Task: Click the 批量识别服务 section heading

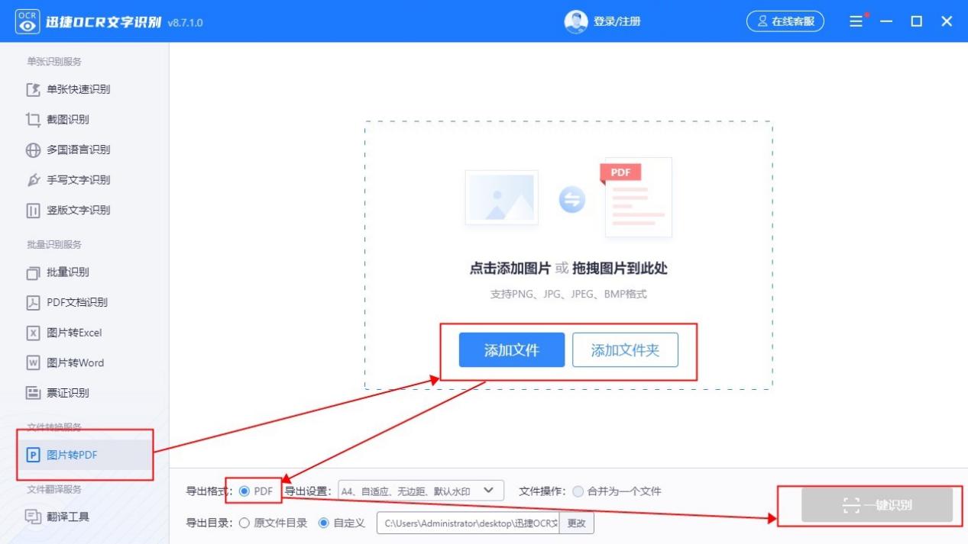Action: tap(53, 244)
